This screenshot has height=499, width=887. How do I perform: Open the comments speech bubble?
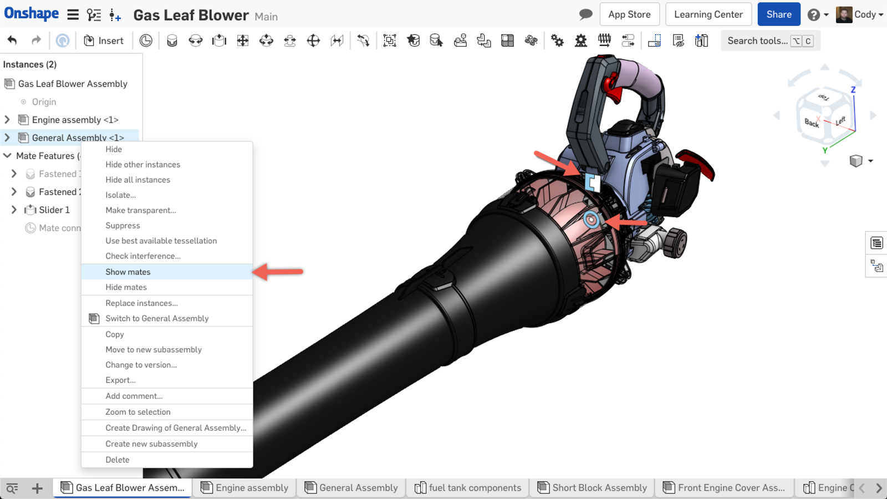(x=585, y=14)
